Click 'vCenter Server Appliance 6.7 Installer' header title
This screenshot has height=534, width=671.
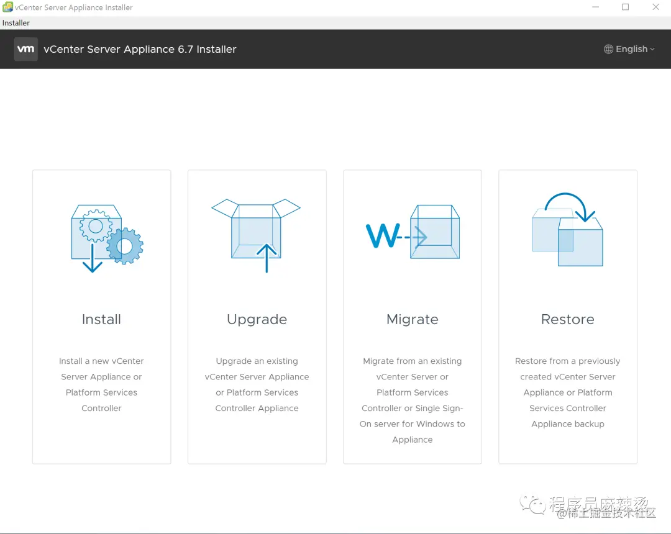[140, 50]
